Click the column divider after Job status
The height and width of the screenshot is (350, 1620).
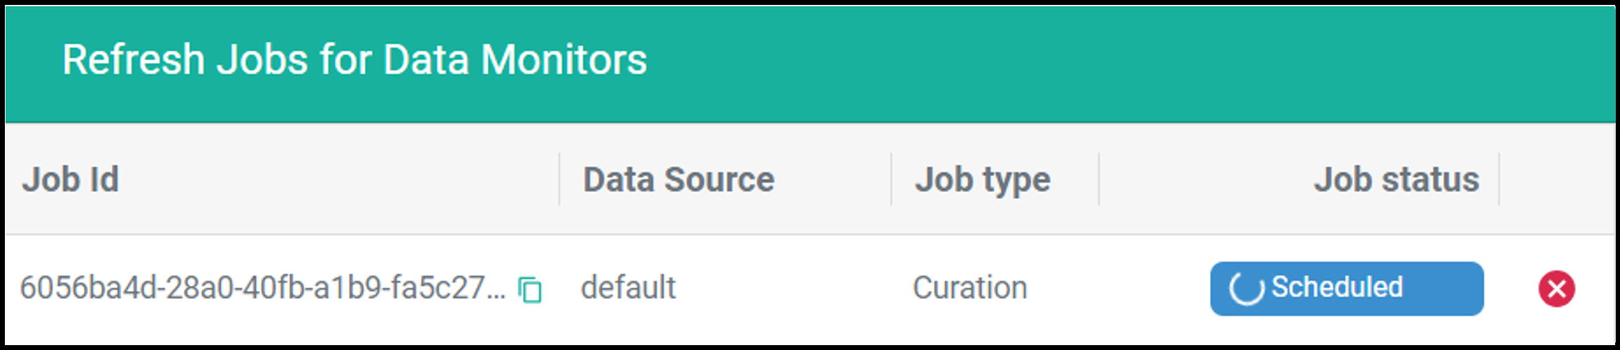pyautogui.click(x=1498, y=180)
